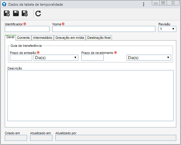Click the application logo in title bar
181x145 pixels.
click(4, 4)
